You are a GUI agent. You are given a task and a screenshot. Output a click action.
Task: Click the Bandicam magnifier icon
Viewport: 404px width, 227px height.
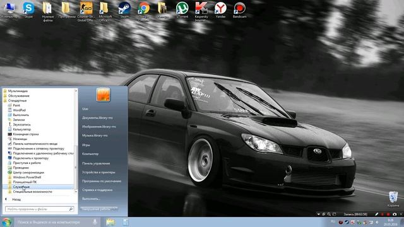click(329, 214)
